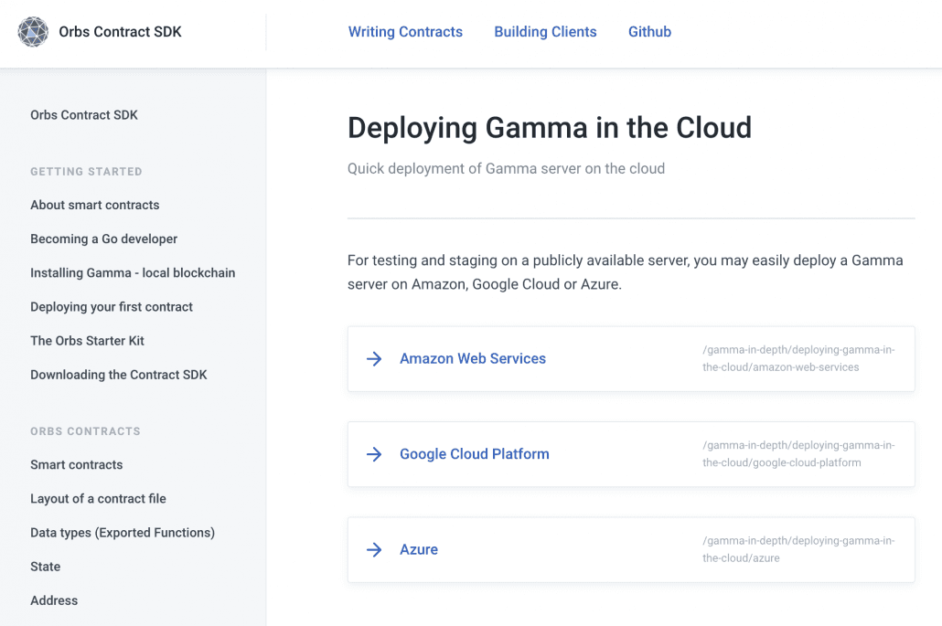Click the For testing and staging paragraph
Viewport: 942px width, 626px height.
pos(625,272)
